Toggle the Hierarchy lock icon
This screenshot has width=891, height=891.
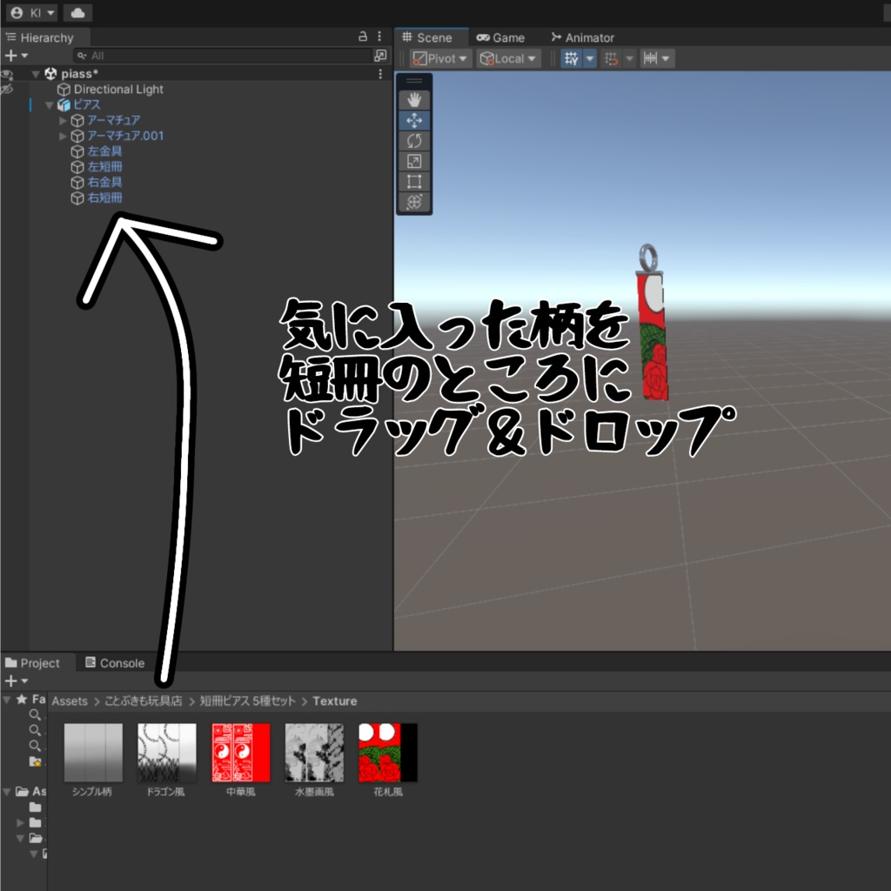pyautogui.click(x=364, y=37)
